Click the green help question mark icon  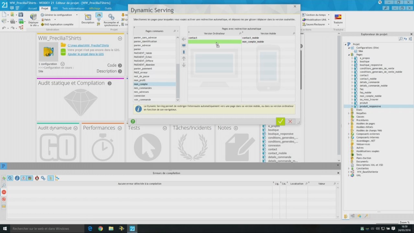click(x=133, y=121)
